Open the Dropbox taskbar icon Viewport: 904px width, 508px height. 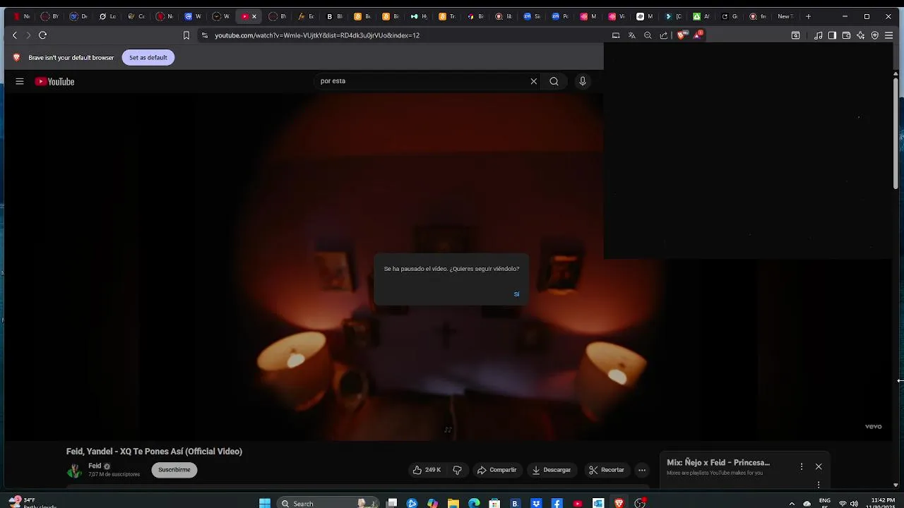(x=536, y=503)
